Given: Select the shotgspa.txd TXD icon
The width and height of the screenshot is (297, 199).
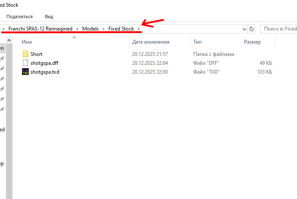Looking at the screenshot, I should [25, 72].
